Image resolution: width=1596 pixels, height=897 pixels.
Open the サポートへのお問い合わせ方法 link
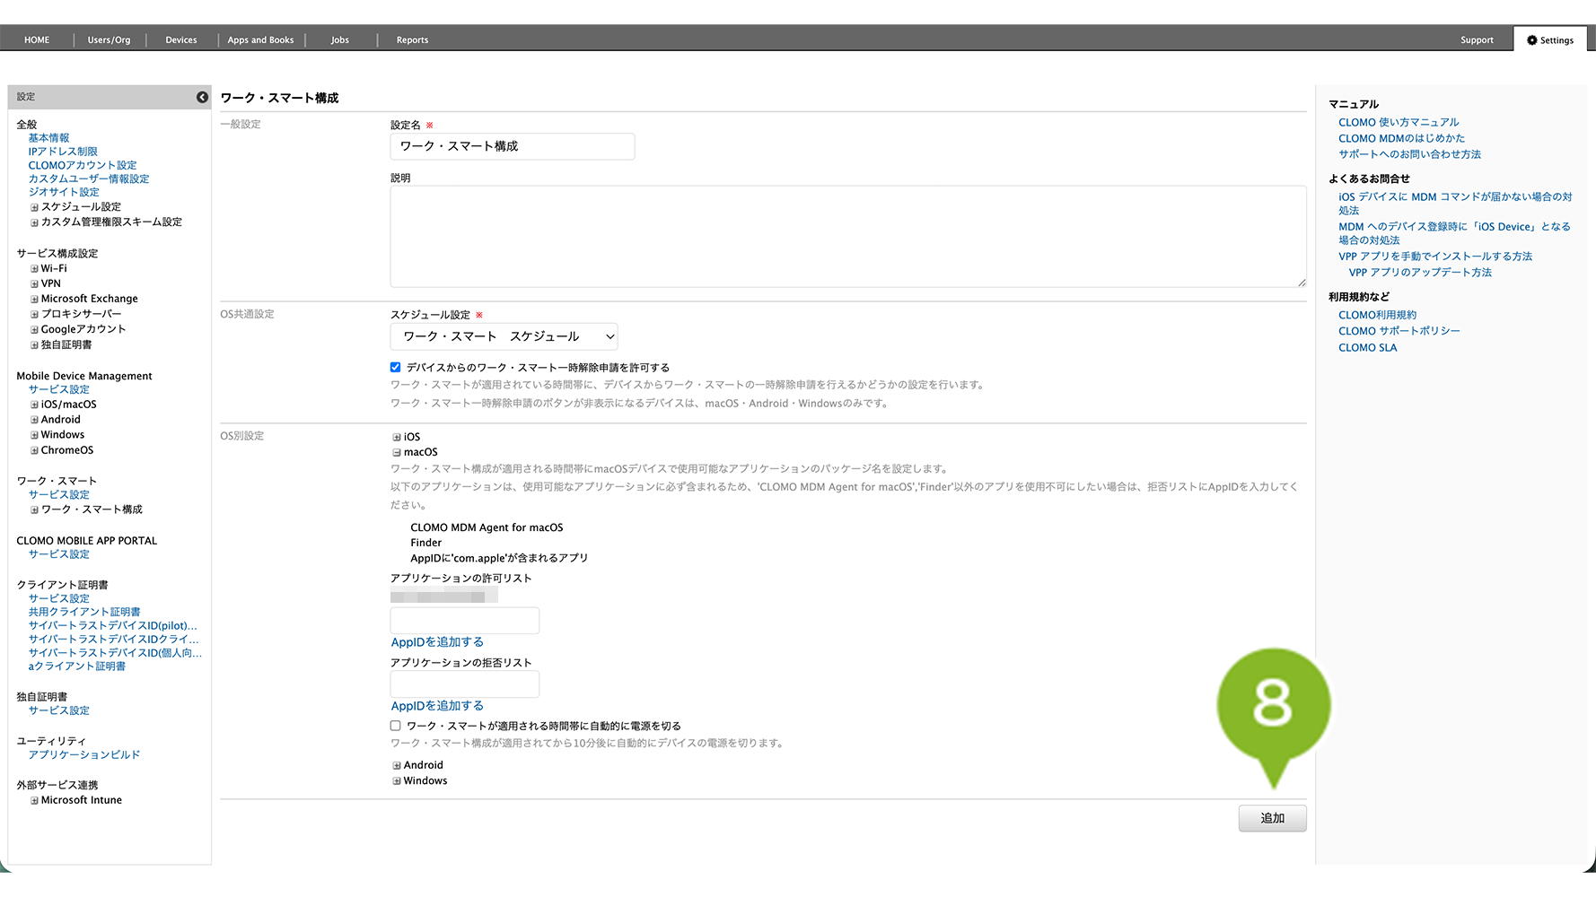click(x=1409, y=154)
